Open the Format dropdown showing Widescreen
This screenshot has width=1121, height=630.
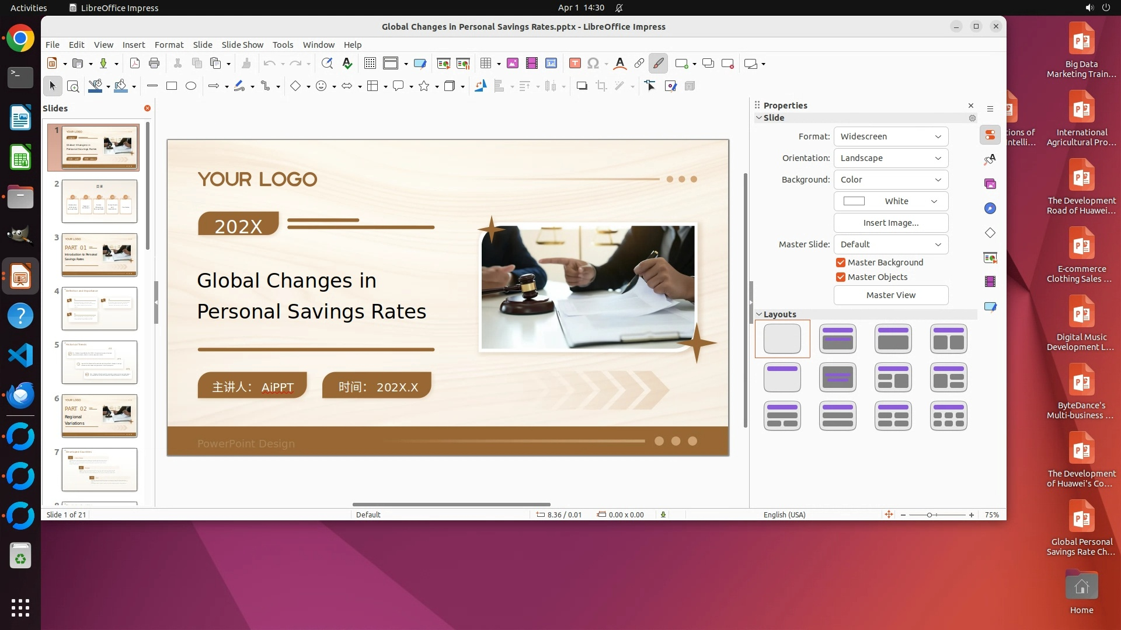(x=890, y=136)
